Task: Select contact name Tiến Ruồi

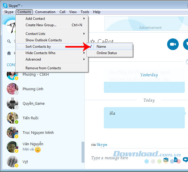Action: (30, 118)
